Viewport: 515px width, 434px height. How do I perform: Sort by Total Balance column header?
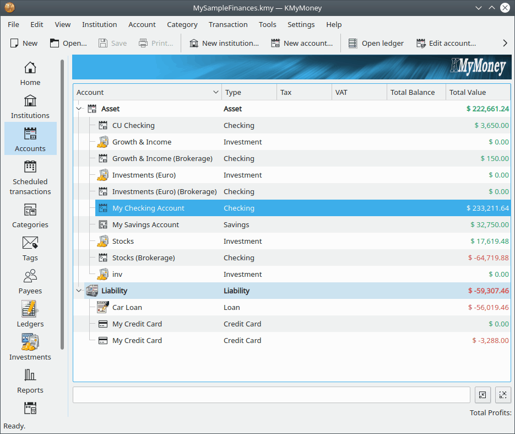[416, 92]
